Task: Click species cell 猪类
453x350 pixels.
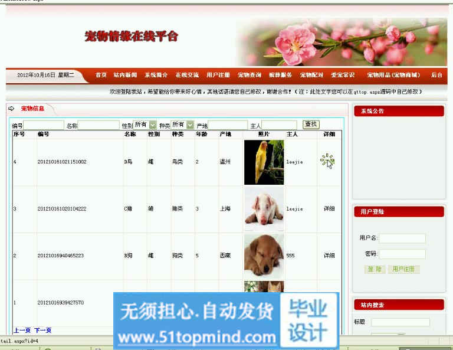Action: [x=178, y=208]
